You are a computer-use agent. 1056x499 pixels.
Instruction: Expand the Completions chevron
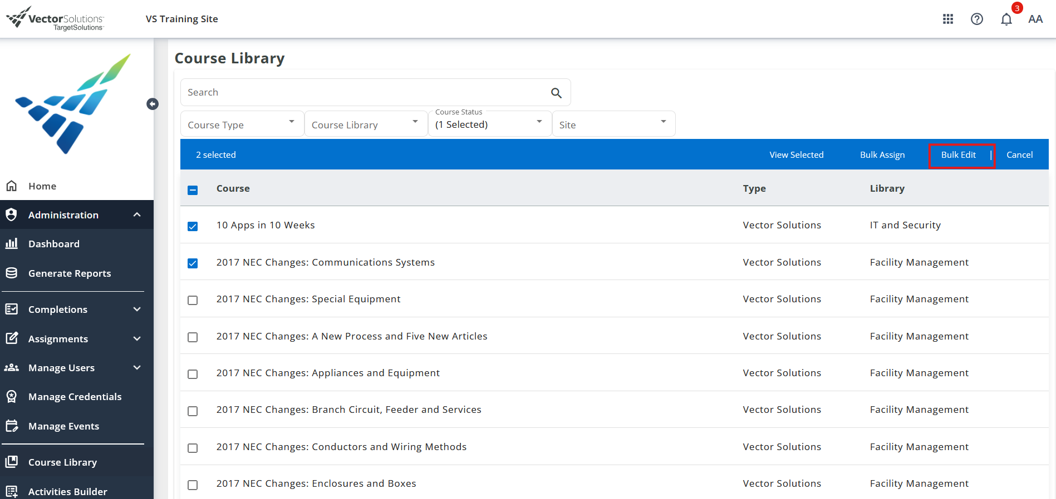click(x=137, y=309)
